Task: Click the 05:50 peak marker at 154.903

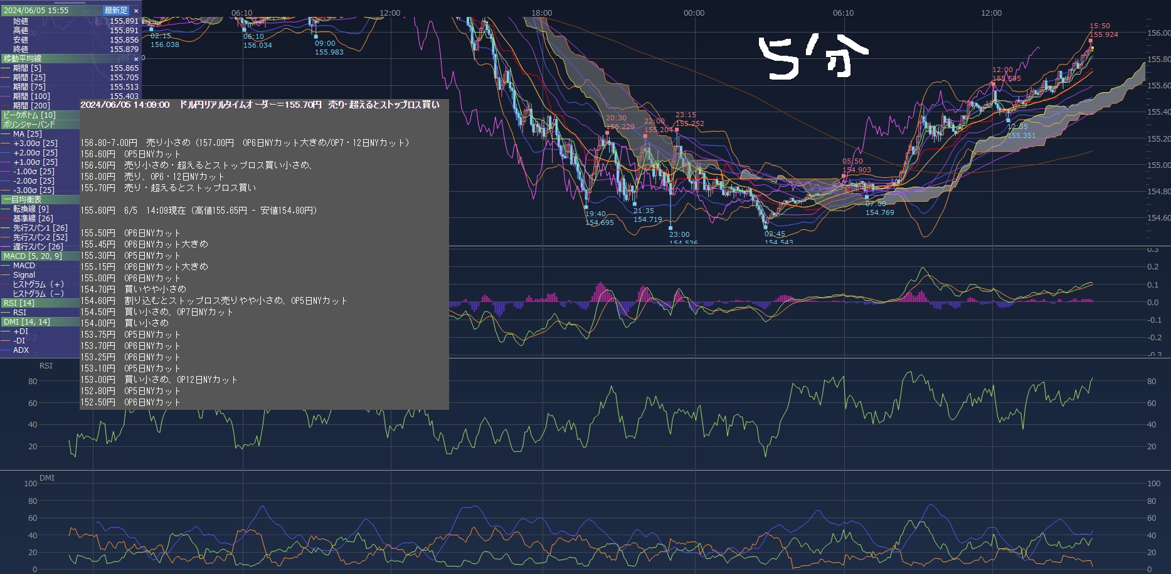Action: point(844,176)
